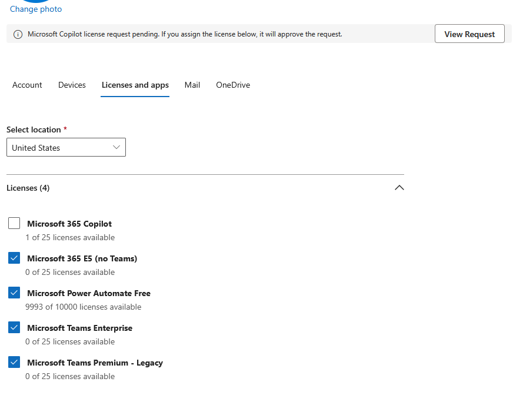Click '1 of 25 licenses available' text

(x=70, y=237)
